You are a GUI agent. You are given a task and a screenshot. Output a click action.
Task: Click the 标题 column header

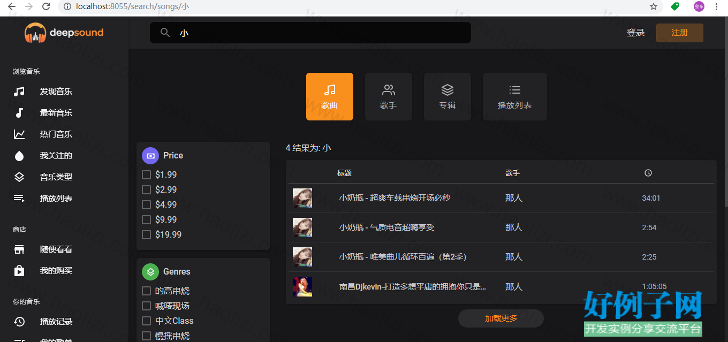pyautogui.click(x=344, y=173)
